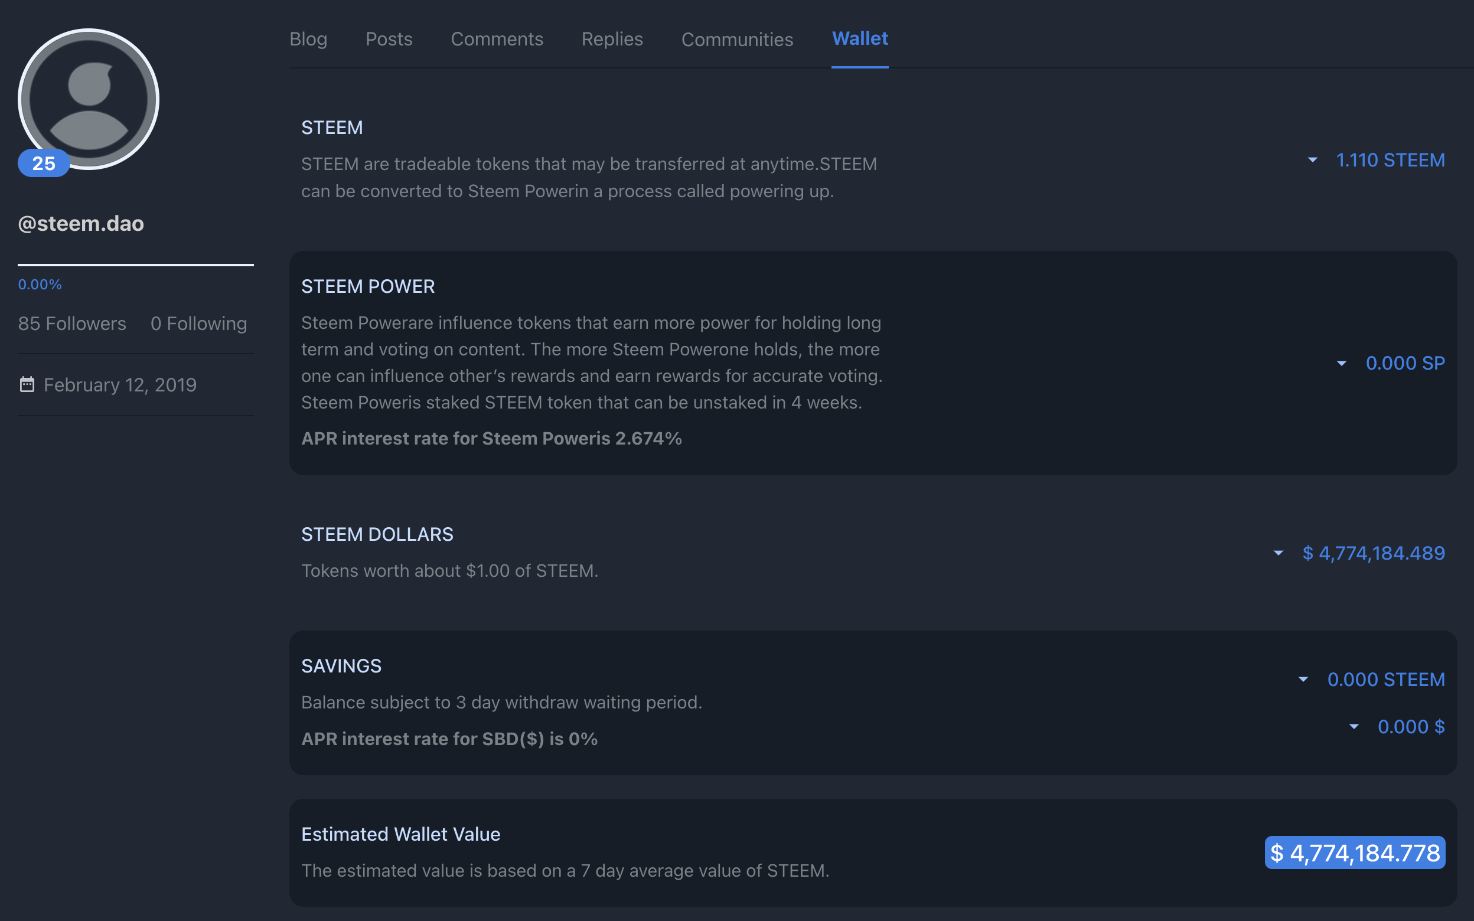Switch to the Blog tab
The height and width of the screenshot is (921, 1474).
click(x=308, y=39)
